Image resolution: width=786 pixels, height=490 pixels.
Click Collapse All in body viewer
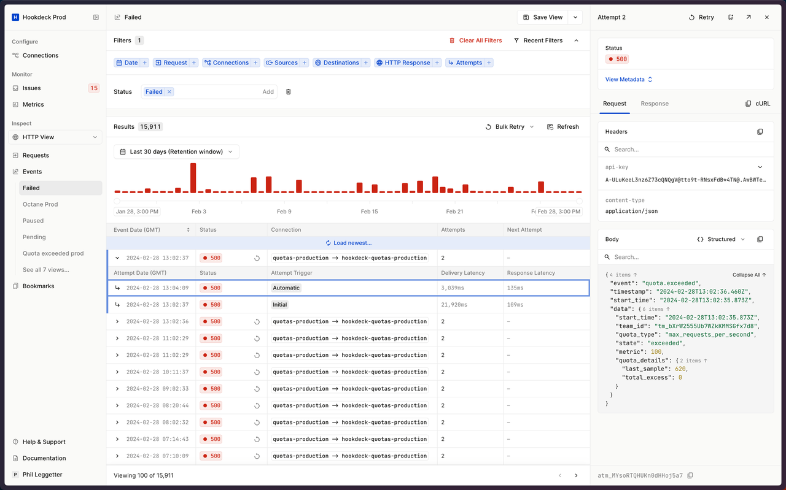tap(749, 275)
